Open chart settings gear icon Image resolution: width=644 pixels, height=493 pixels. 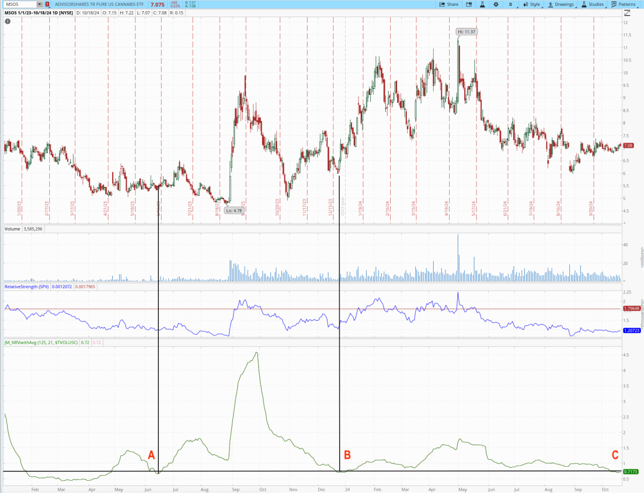point(495,4)
